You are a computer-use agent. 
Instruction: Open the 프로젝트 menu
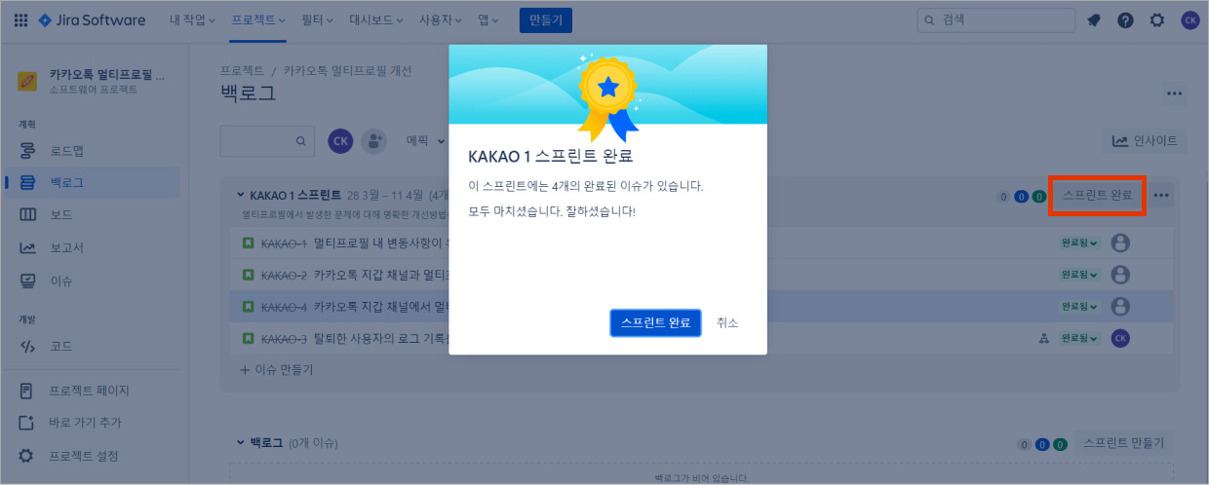pyautogui.click(x=258, y=20)
